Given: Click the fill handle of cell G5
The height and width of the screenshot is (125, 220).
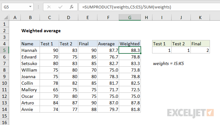Looking at the screenshot, I should pos(140,53).
